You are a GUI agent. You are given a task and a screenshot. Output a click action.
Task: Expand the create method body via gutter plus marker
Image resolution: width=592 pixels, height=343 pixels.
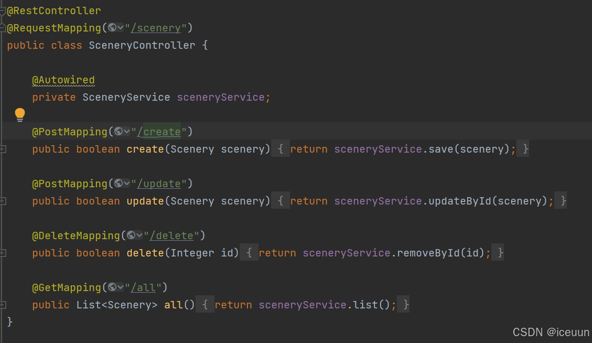pos(3,149)
